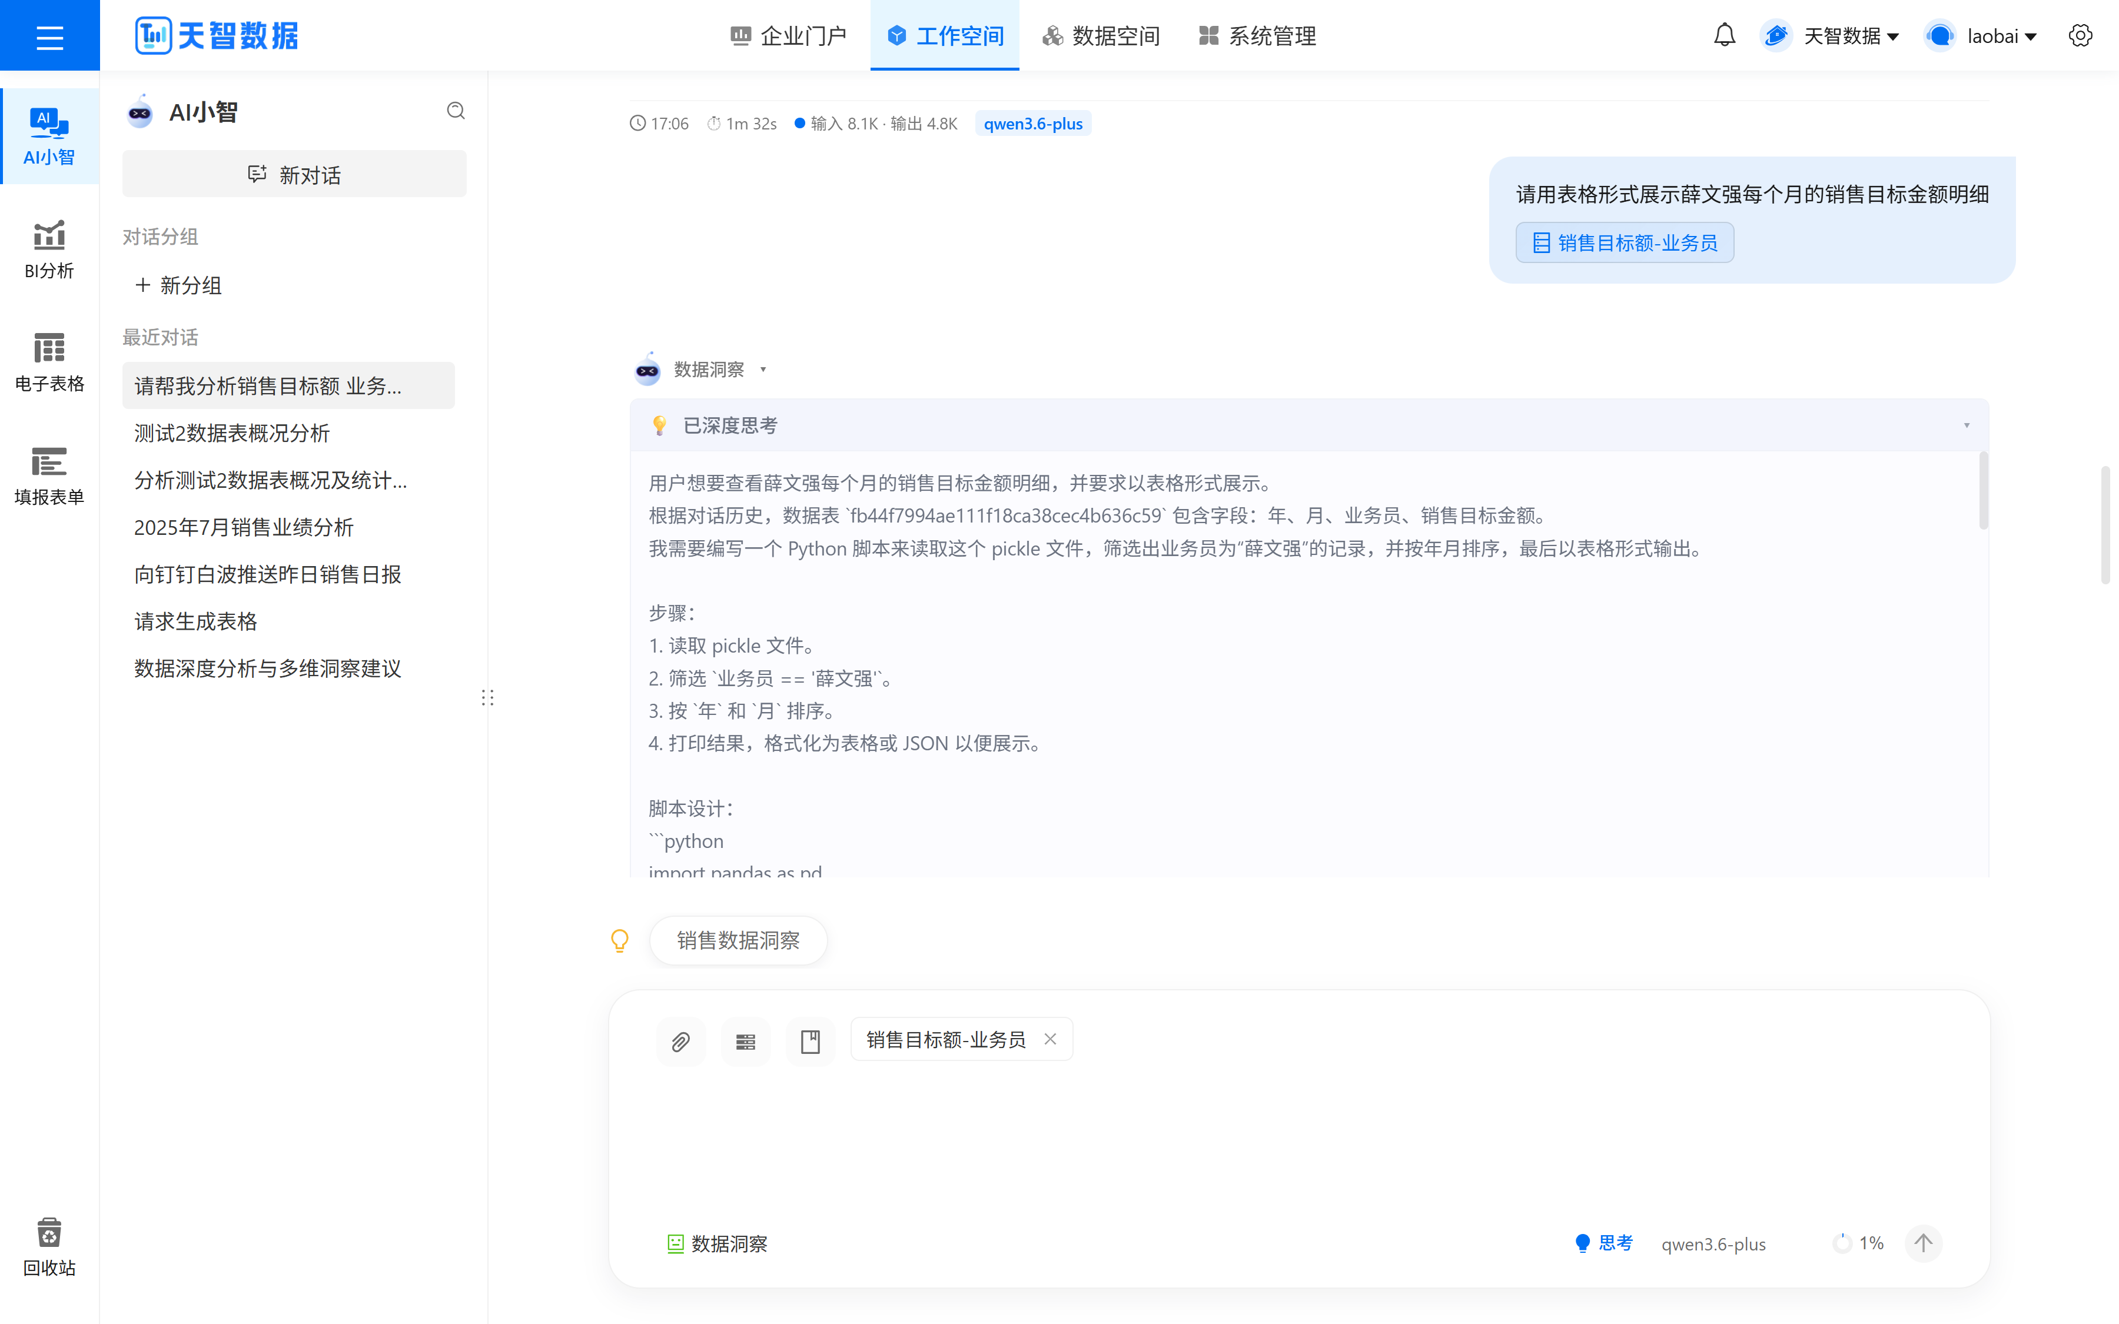The width and height of the screenshot is (2119, 1324).
Task: Remove 销售目标额-业务员 tag
Action: [1050, 1039]
